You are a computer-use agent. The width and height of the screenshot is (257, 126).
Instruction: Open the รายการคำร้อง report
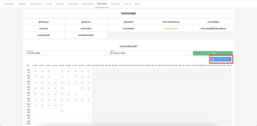[128, 28]
